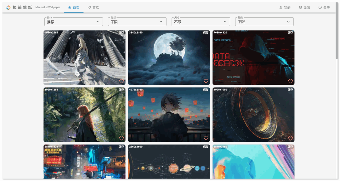Viewport: 340px width, 181px height.
Task: Save the 1920x1264 wallpaper
Action: tap(121, 90)
